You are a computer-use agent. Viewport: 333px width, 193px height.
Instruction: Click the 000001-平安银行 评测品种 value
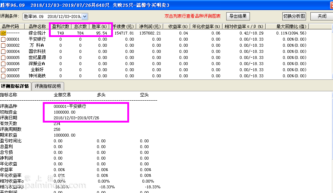(x=70, y=106)
